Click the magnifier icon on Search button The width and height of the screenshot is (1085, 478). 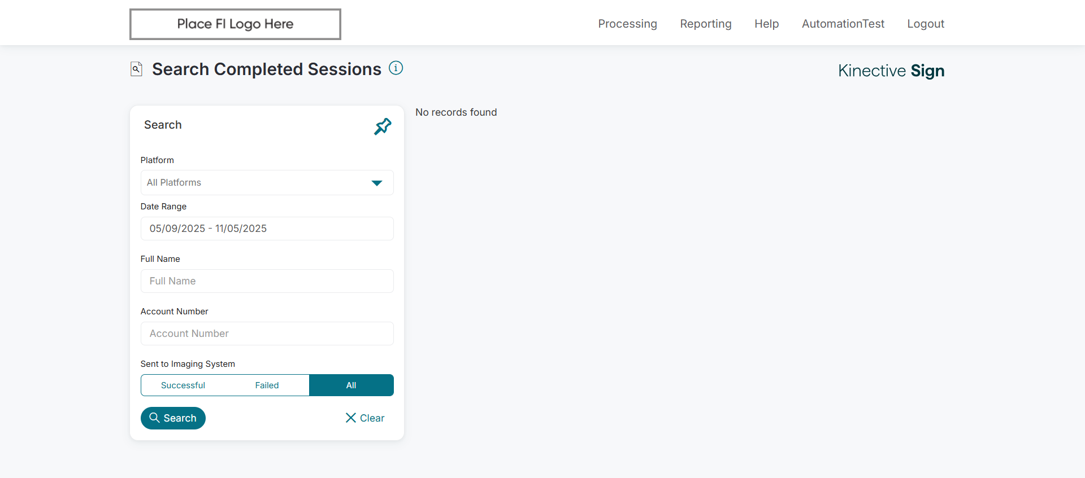coord(154,418)
